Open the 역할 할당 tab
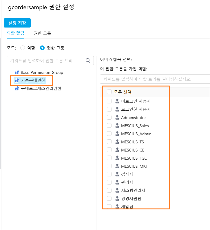210x230 pixels. [x=16, y=33]
